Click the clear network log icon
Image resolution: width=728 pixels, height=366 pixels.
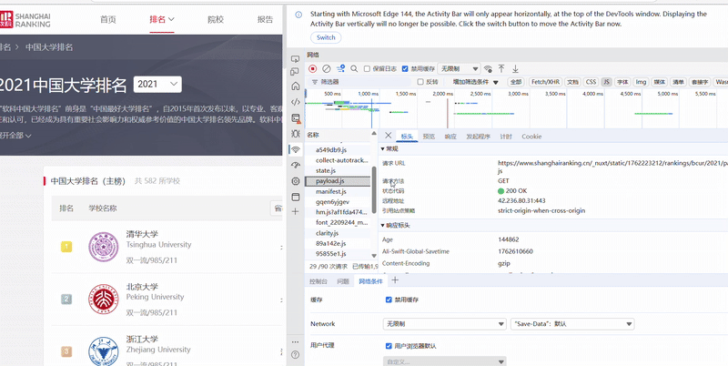coord(327,69)
